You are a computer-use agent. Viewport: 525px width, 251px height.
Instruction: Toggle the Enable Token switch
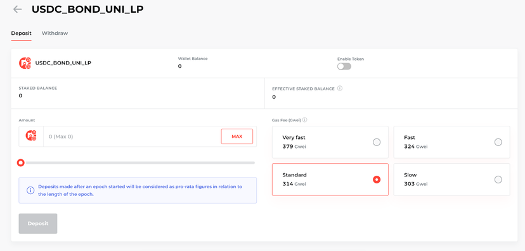344,66
